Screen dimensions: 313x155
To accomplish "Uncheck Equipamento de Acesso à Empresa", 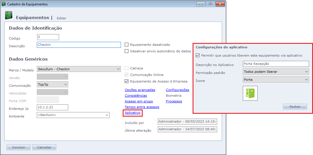I will pyautogui.click(x=127, y=81).
